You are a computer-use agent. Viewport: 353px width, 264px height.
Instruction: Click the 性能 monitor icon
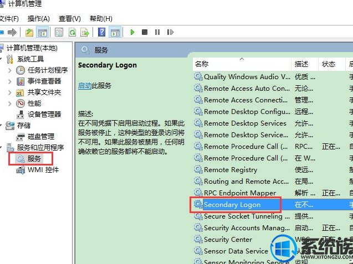(x=21, y=103)
